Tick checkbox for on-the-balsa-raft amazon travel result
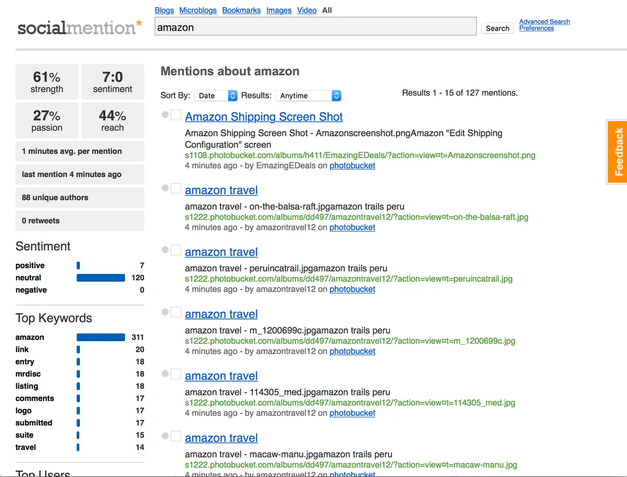The height and width of the screenshot is (477, 627). 176,188
